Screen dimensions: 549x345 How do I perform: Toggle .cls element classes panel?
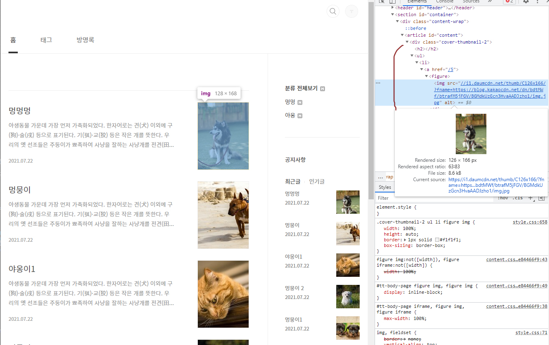pyautogui.click(x=518, y=198)
